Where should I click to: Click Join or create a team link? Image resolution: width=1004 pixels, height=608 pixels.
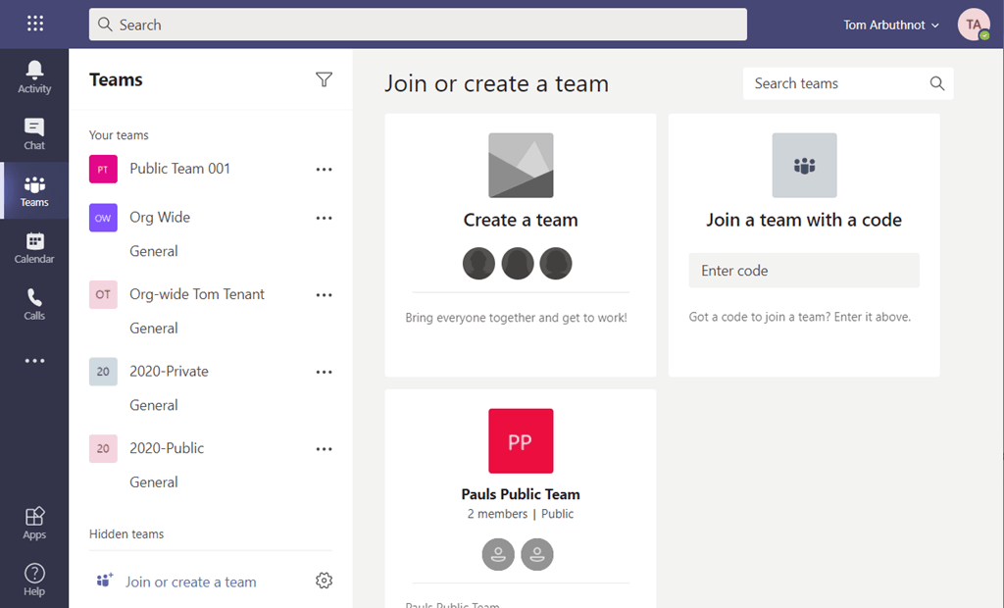(190, 582)
